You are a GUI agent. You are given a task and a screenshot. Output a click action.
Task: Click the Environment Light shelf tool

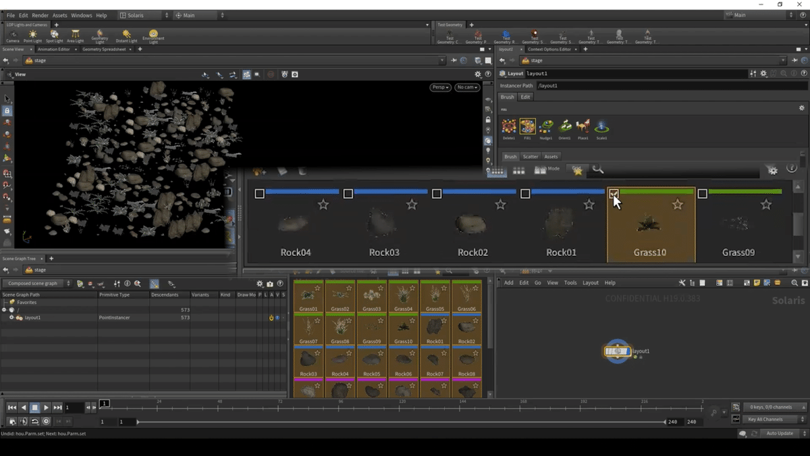click(x=153, y=35)
